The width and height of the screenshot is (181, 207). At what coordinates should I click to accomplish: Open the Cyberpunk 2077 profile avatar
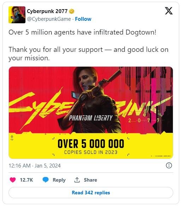point(17,15)
